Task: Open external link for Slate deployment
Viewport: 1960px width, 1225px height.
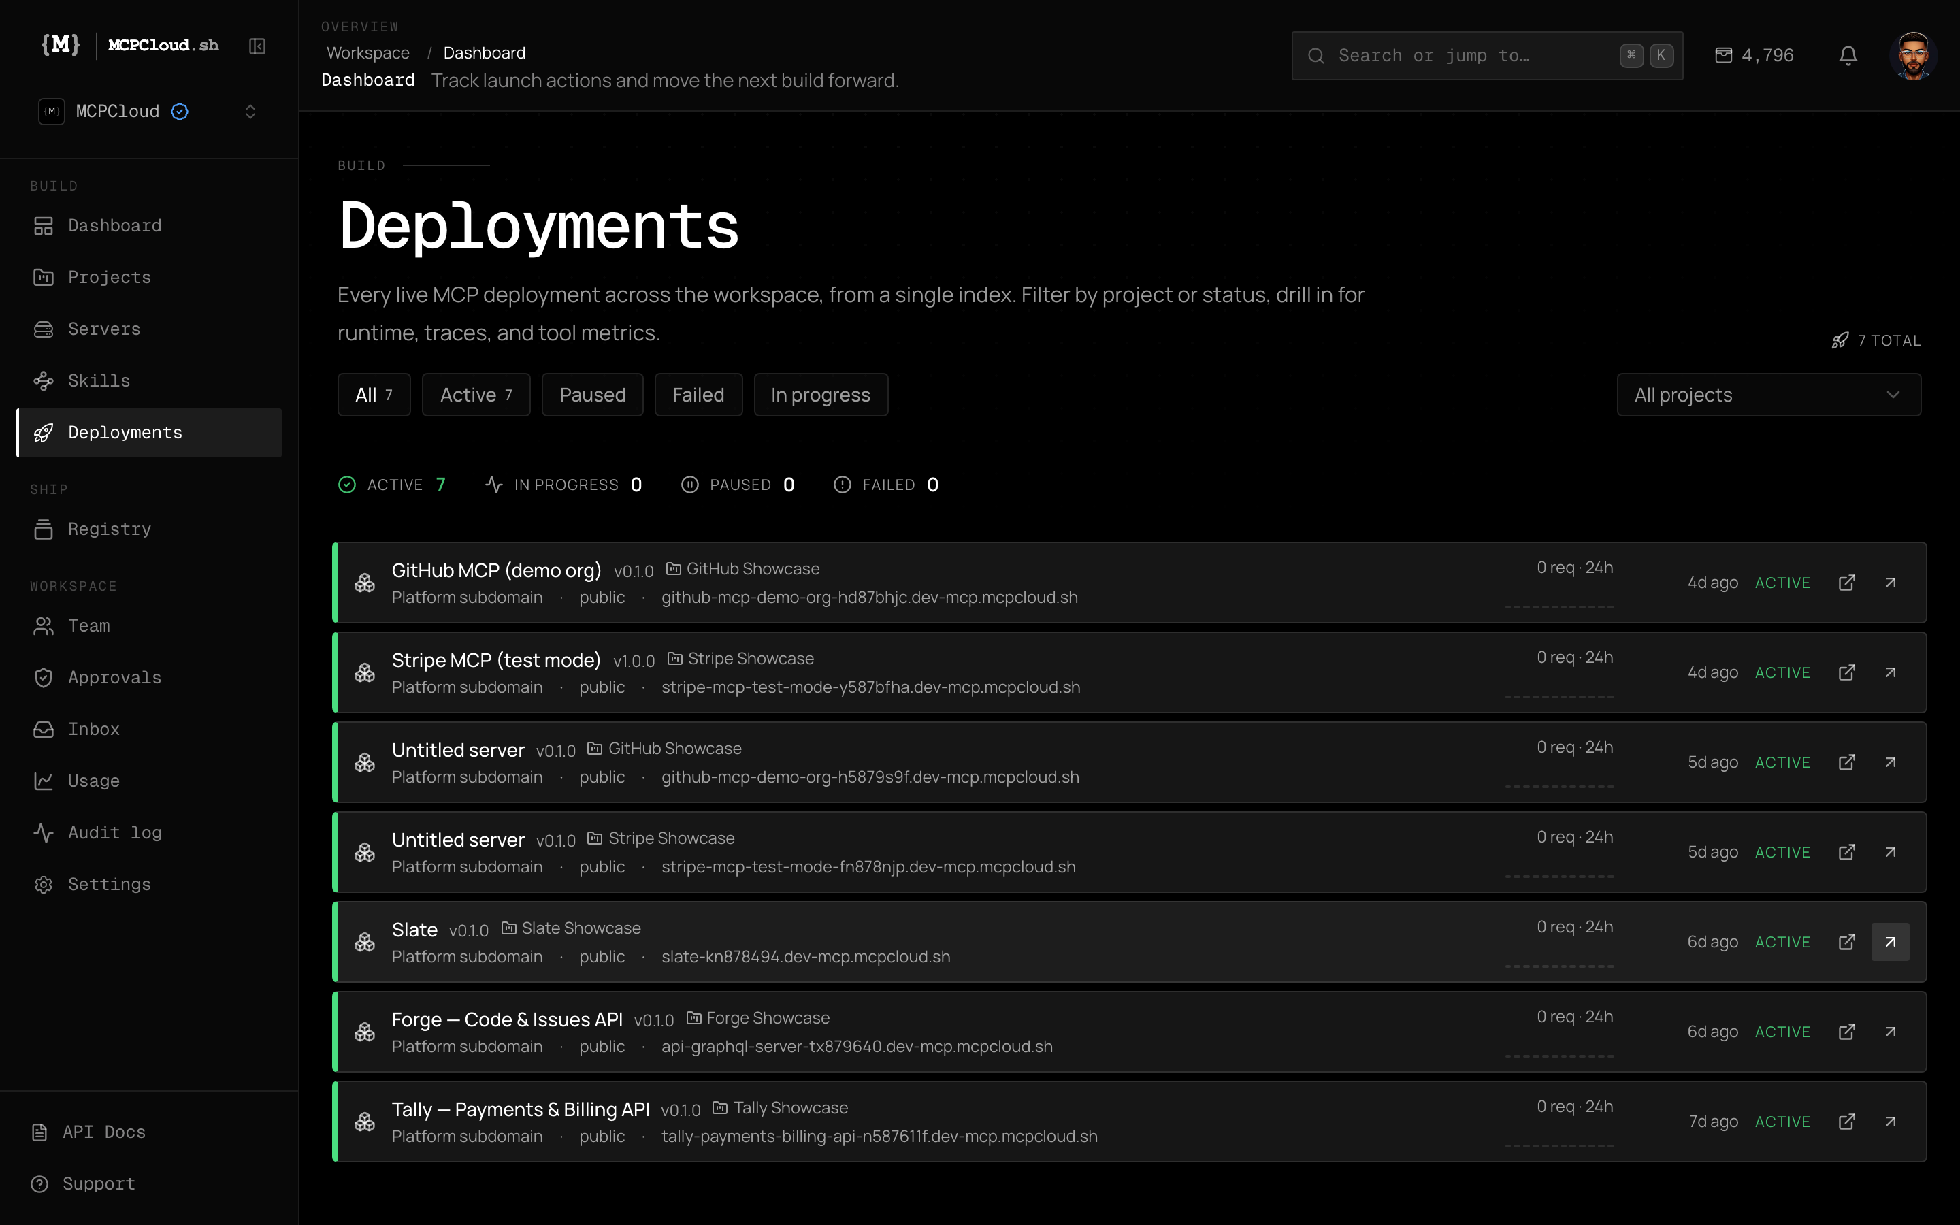Action: click(1846, 943)
